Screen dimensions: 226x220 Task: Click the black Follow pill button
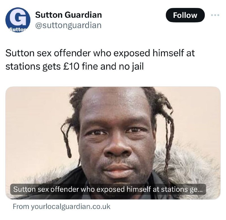pyautogui.click(x=185, y=15)
